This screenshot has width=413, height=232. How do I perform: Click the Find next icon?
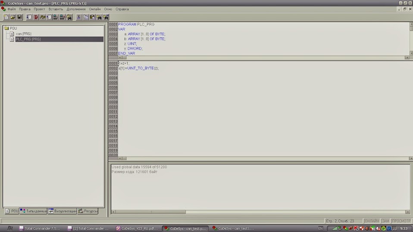(x=106, y=17)
